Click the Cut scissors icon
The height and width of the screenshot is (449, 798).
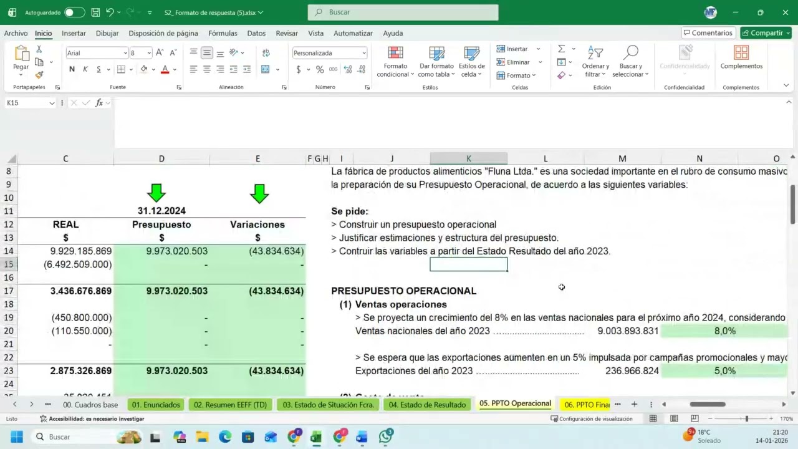pyautogui.click(x=39, y=49)
